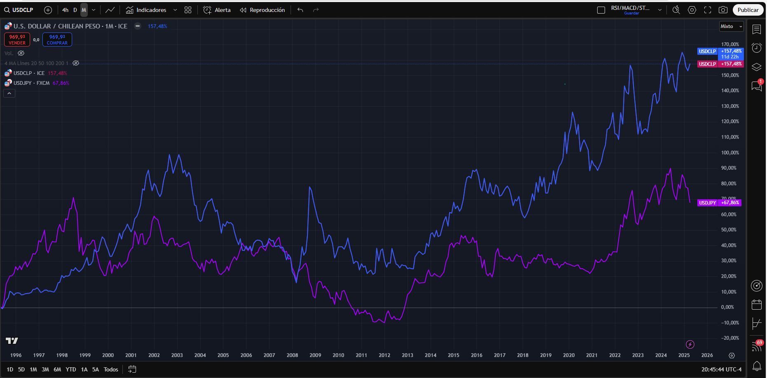767x378 pixels.
Task: Click the minus icon beside the chart title
Action: [x=138, y=26]
